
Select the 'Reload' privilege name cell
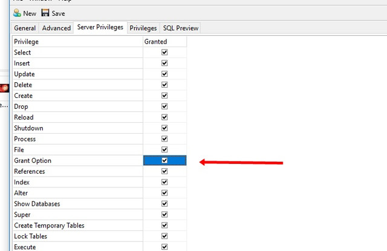[77, 117]
